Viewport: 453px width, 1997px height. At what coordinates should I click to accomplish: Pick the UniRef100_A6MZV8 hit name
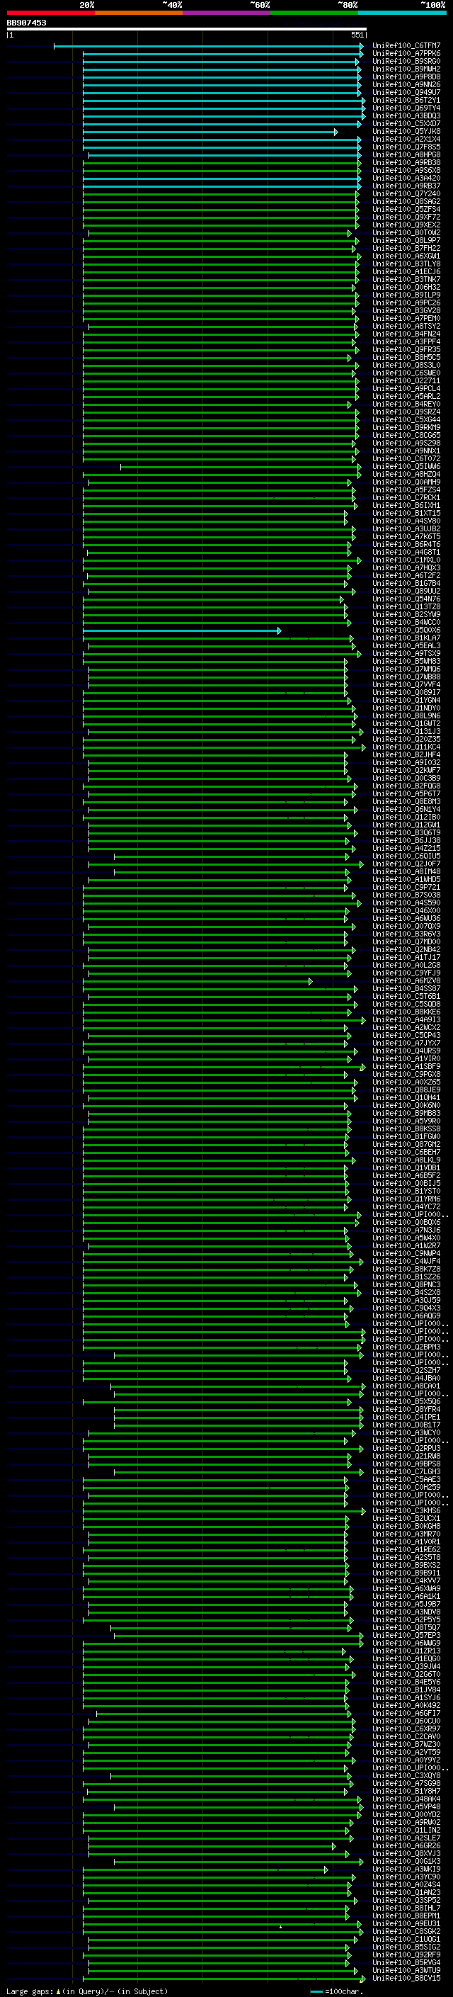[x=406, y=980]
